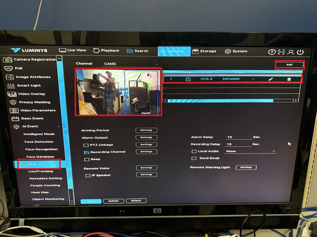Click the Smart Light icon
Image resolution: width=317 pixels, height=237 pixels.
pos(11,86)
